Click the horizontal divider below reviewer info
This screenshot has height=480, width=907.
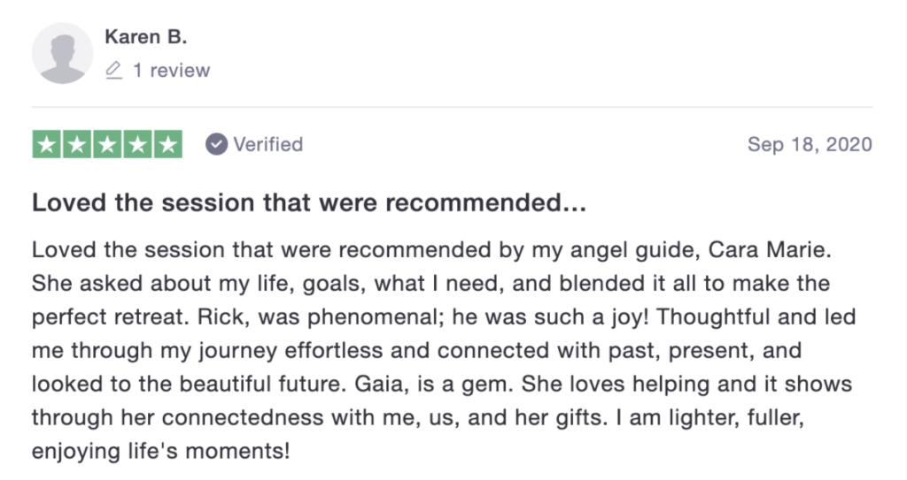(x=452, y=107)
